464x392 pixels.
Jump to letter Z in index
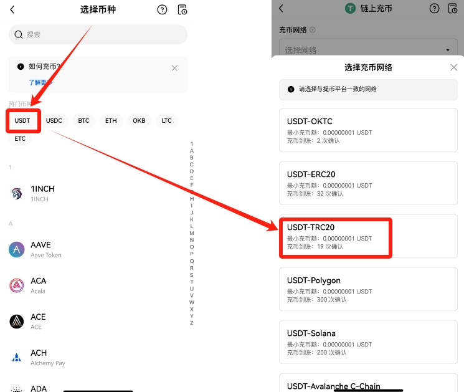pos(192,323)
